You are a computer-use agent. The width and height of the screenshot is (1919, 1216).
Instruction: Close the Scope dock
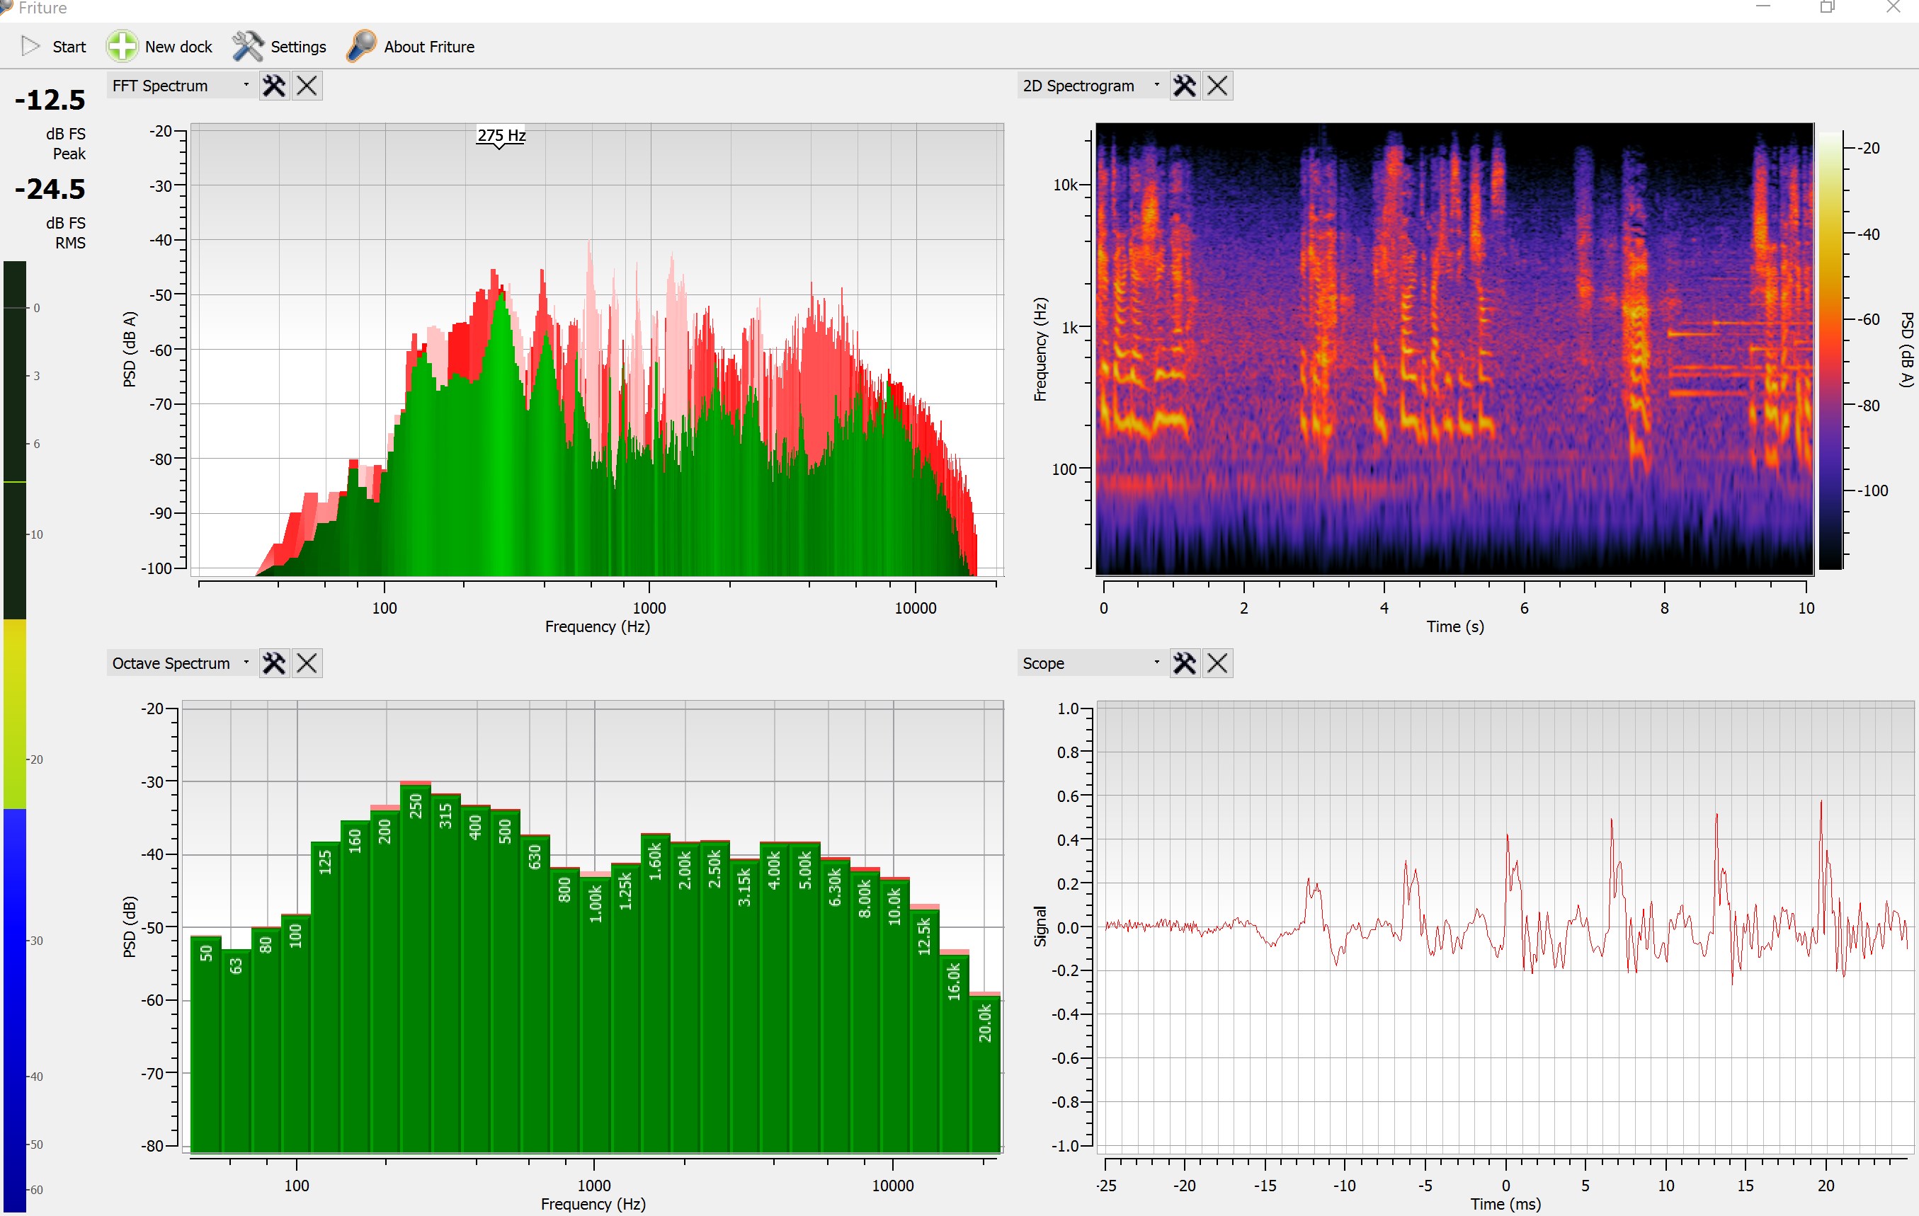tap(1217, 663)
